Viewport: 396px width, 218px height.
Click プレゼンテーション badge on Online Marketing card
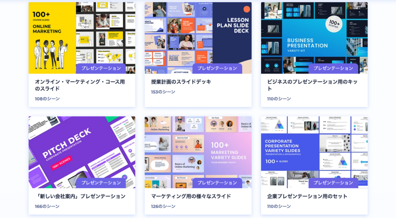pyautogui.click(x=101, y=68)
